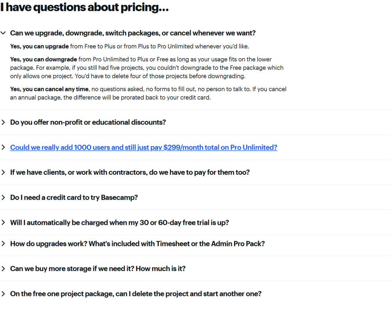391x310 pixels.
Task: Click the chevron icon next to the credit card question
Action: click(x=3, y=197)
